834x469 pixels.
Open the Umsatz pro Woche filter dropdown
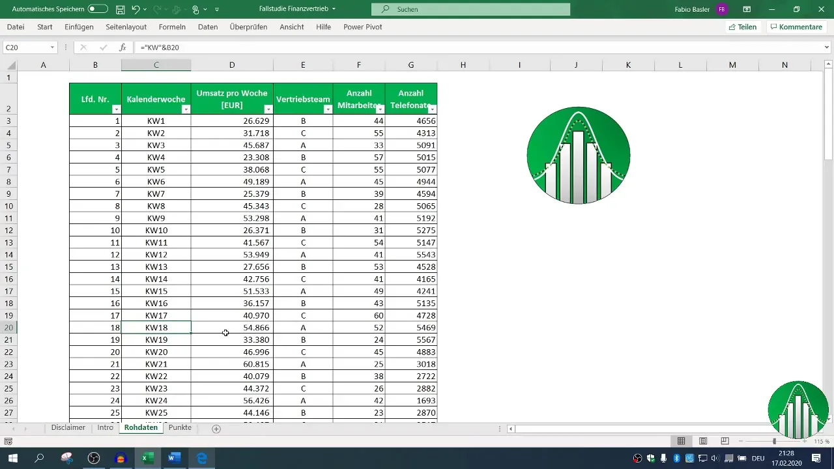click(268, 109)
